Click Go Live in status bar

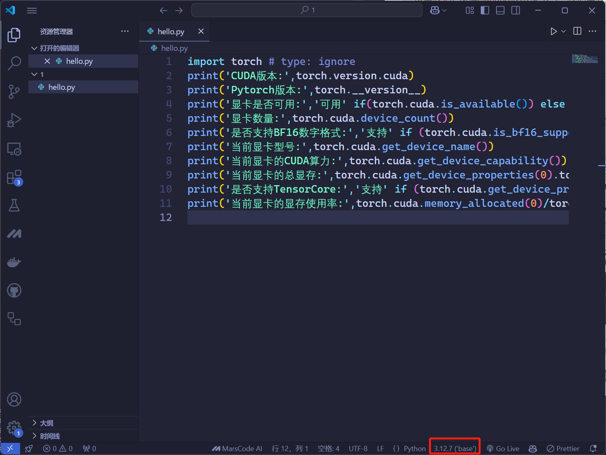tap(503, 449)
